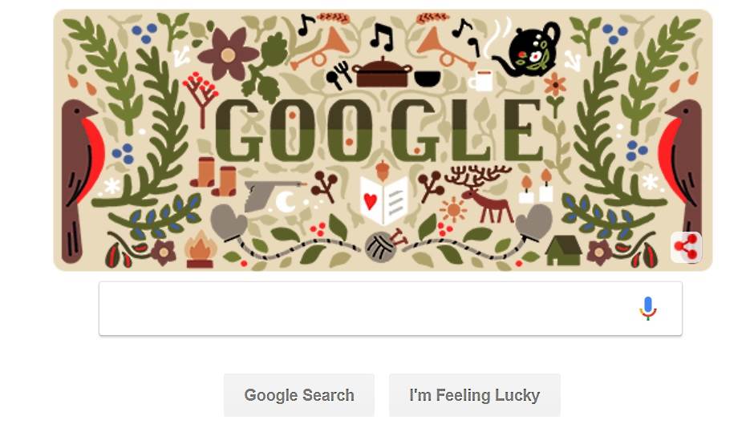Click the pair of orange boots
Image resolution: width=754 pixels, height=424 pixels.
click(213, 176)
